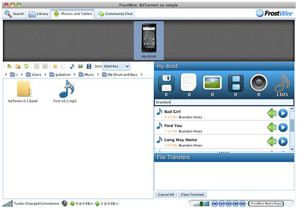This screenshot has width=297, height=210.
Task: Click the green refresh folder icon
Action: pyautogui.click(x=27, y=66)
